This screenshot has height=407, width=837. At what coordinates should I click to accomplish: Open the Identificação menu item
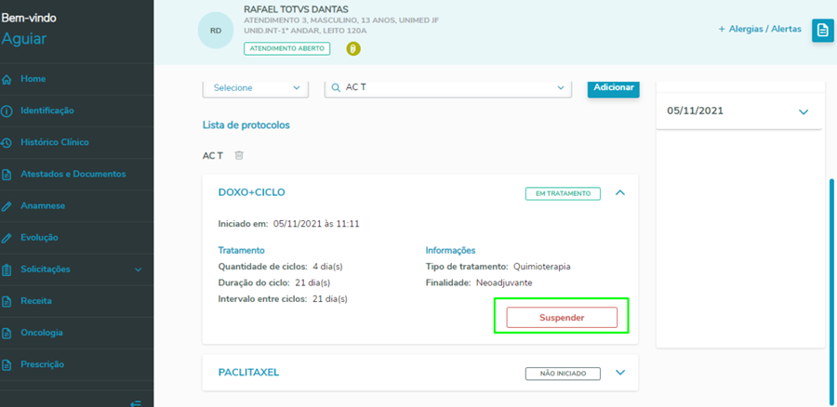tap(47, 111)
